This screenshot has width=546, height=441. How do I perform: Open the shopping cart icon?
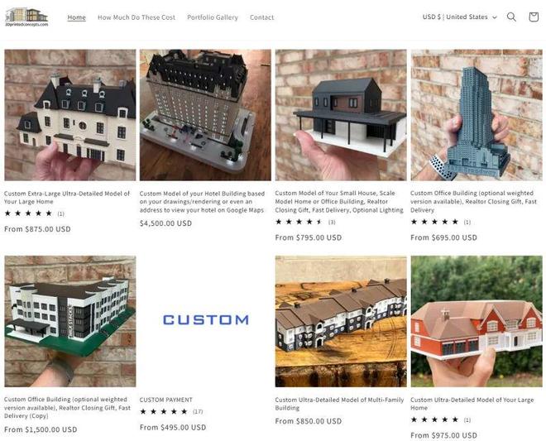coord(534,17)
